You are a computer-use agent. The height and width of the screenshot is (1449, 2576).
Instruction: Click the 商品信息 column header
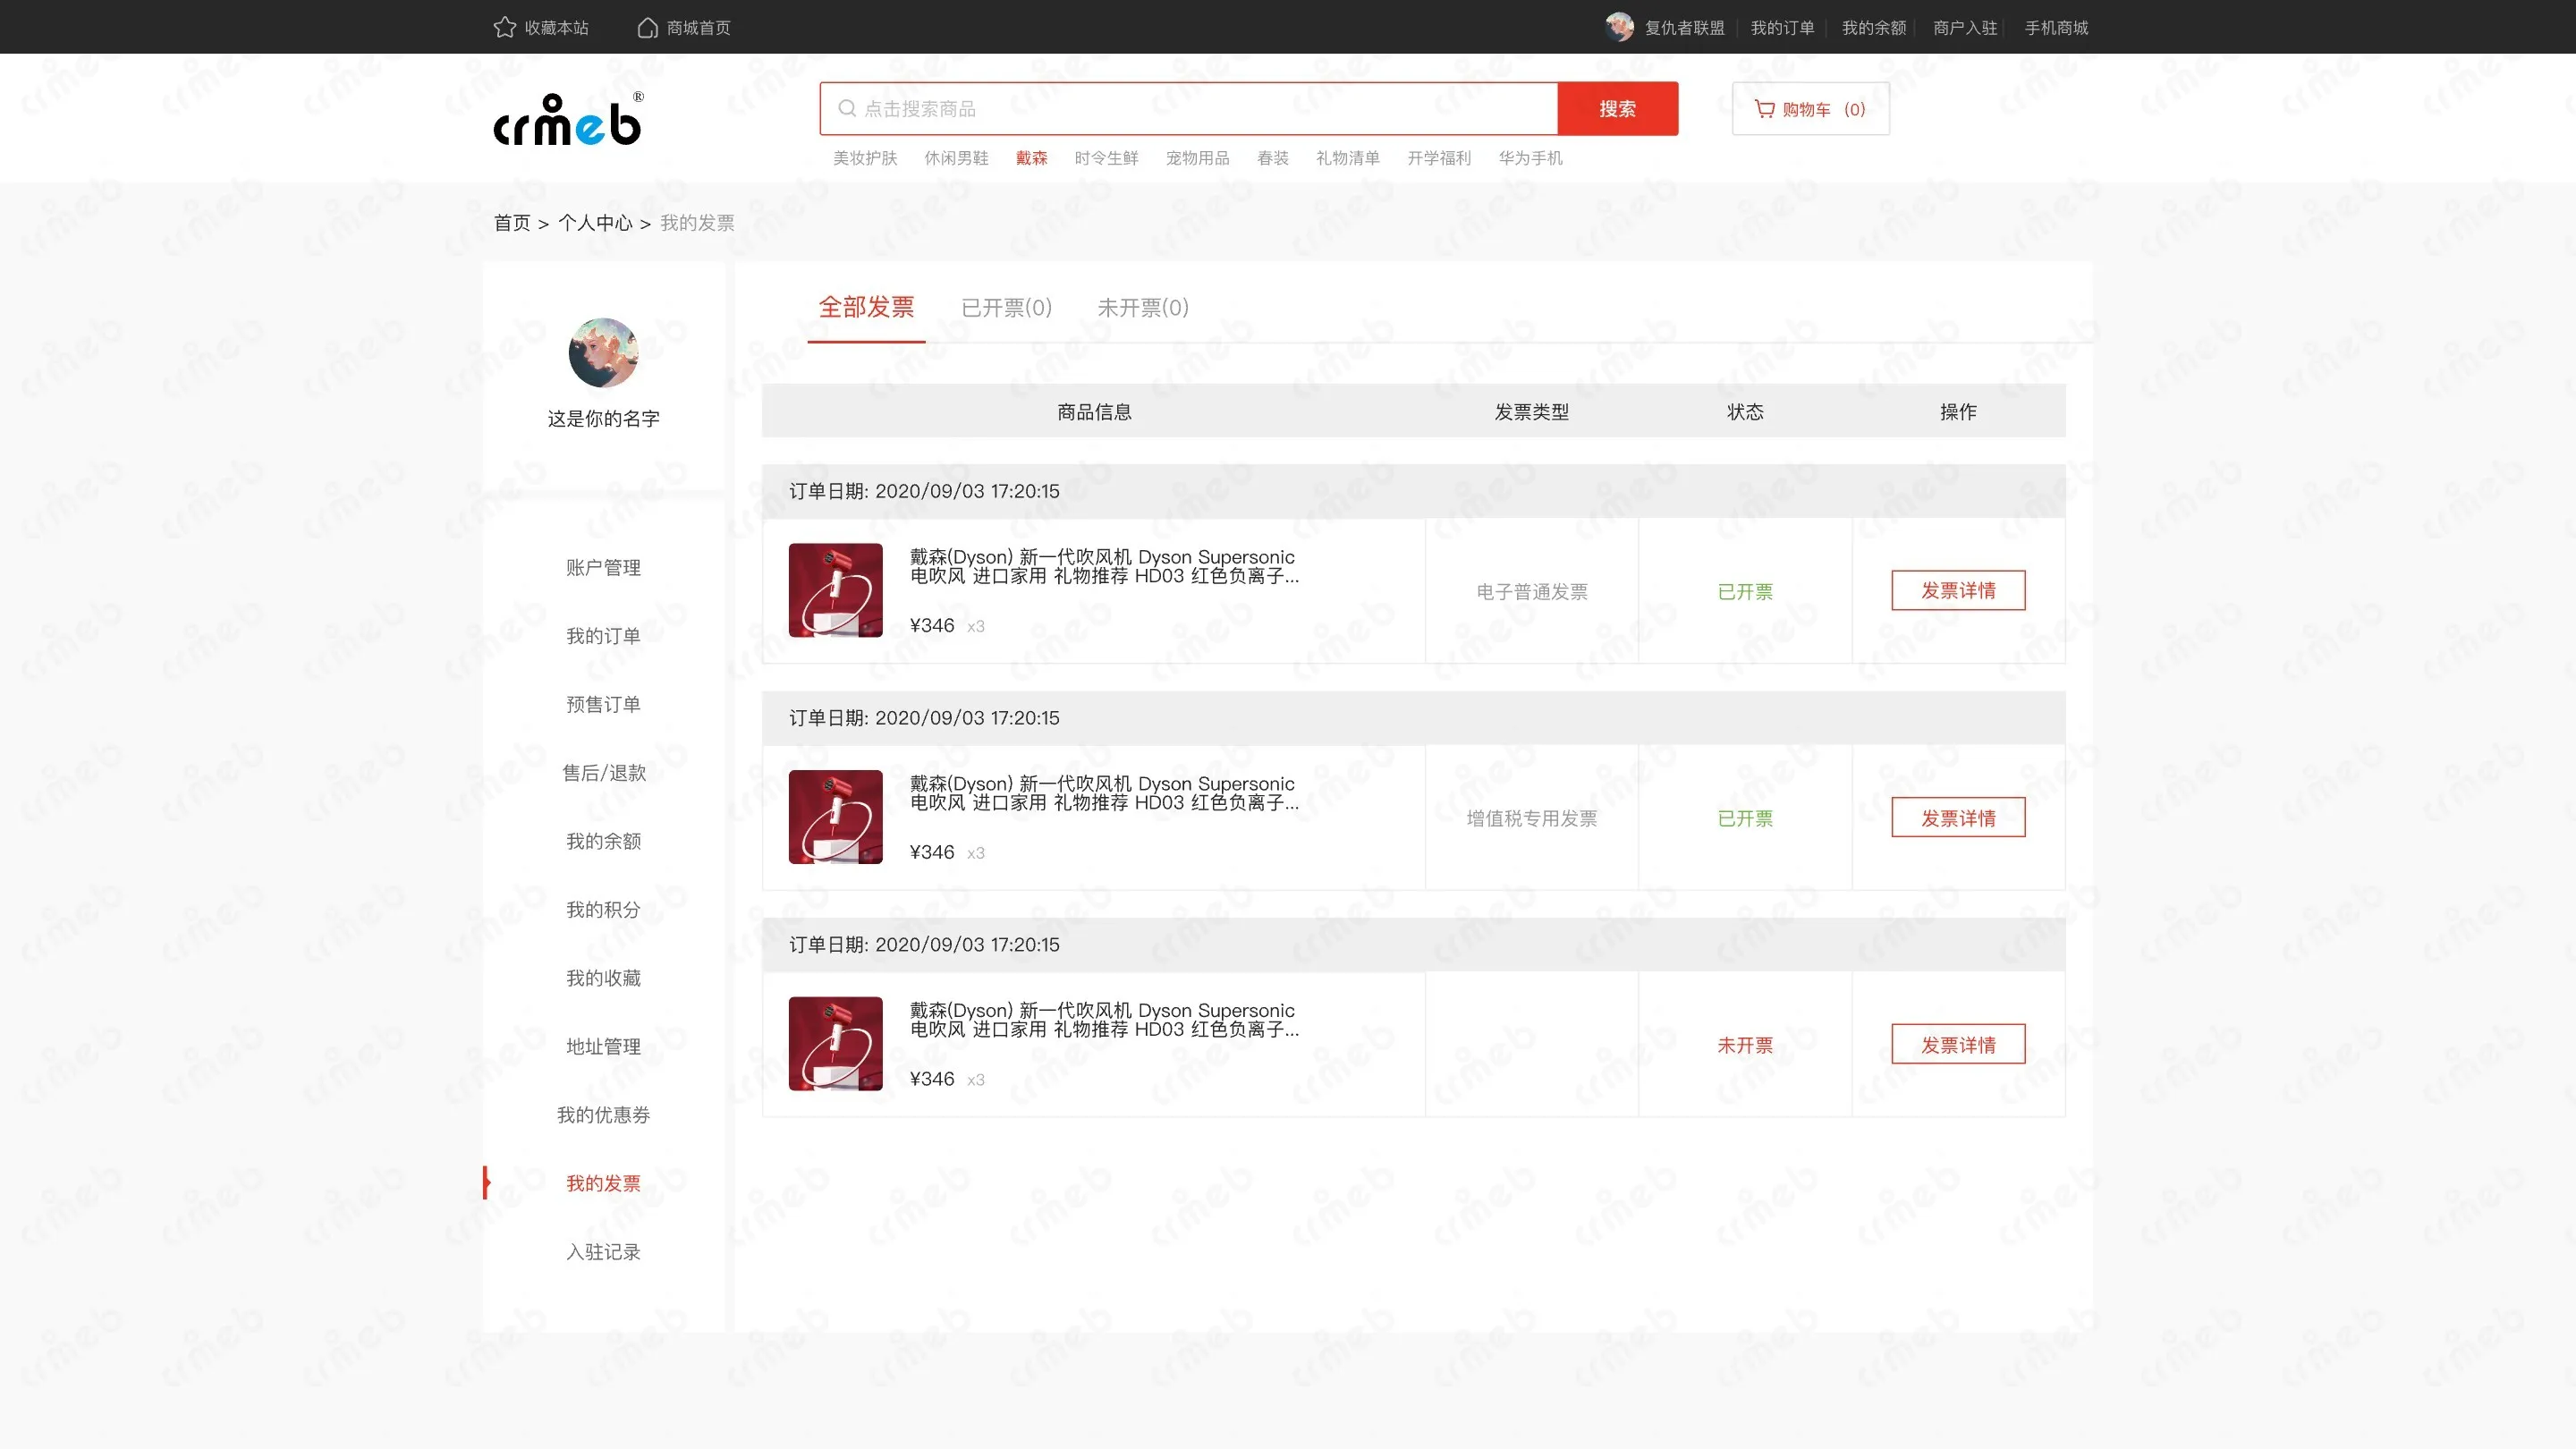1094,412
